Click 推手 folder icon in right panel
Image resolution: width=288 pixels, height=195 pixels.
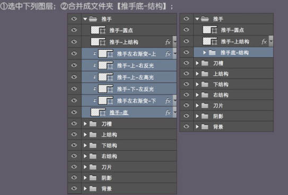205,18
